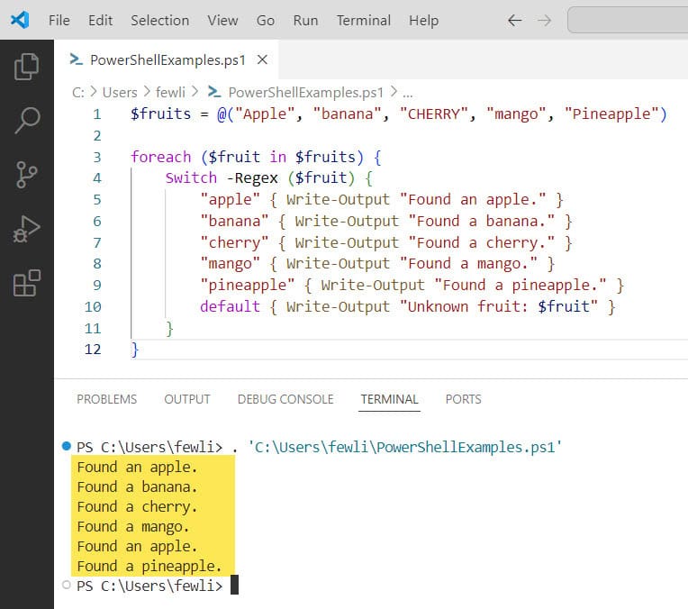Viewport: 688px width, 609px height.
Task: Click the script path in the terminal command
Action: (x=404, y=447)
